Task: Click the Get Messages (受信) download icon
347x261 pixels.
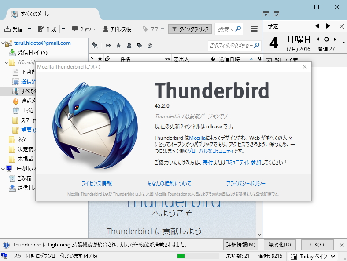Action: (x=7, y=29)
